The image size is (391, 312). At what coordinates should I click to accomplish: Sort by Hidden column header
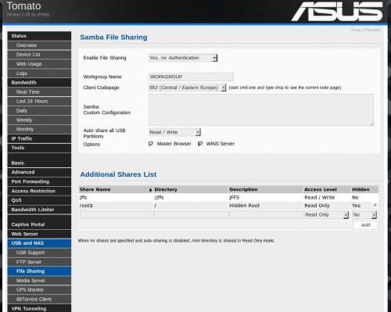point(361,189)
